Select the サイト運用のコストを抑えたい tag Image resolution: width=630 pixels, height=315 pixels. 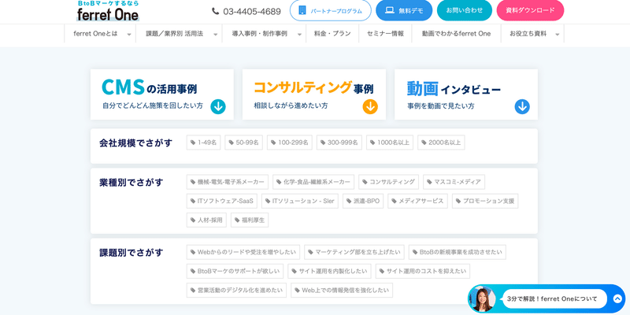(423, 271)
